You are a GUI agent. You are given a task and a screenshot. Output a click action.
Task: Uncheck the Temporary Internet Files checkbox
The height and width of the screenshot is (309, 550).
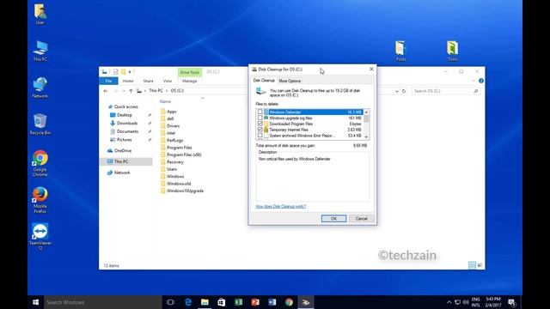[260, 130]
